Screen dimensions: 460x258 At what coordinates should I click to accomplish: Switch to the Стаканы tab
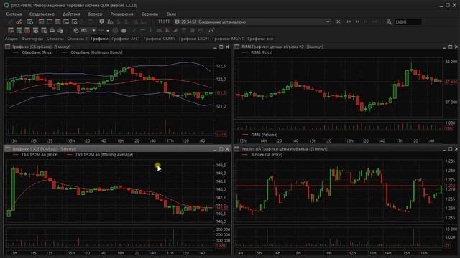pos(55,39)
